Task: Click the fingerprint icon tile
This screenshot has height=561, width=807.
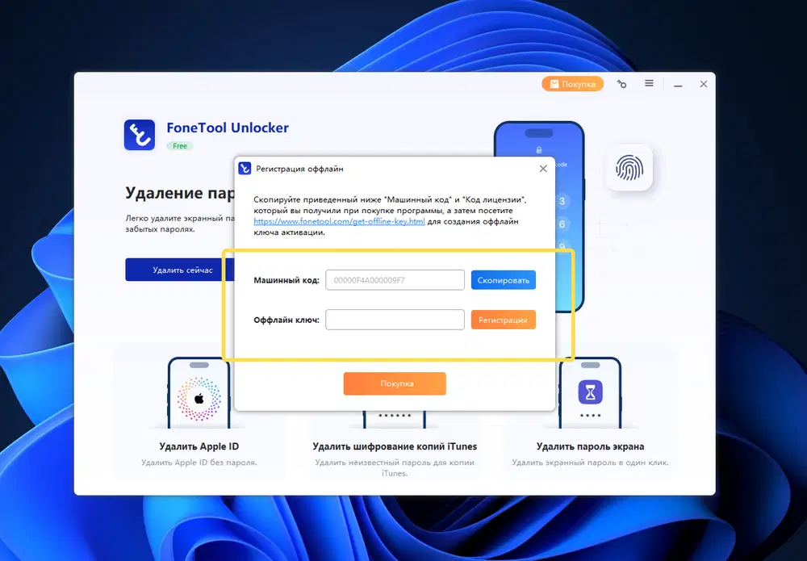Action: (629, 168)
